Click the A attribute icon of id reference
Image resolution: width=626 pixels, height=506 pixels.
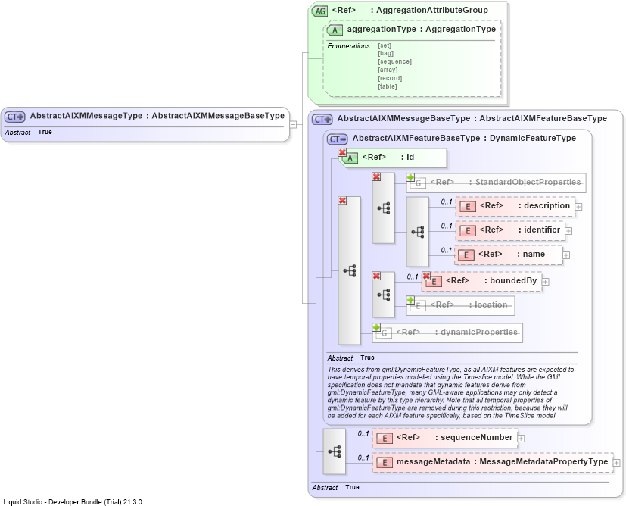(350, 158)
